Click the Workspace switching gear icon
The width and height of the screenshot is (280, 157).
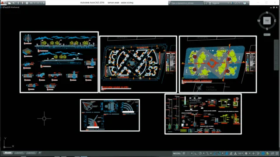[246, 154]
